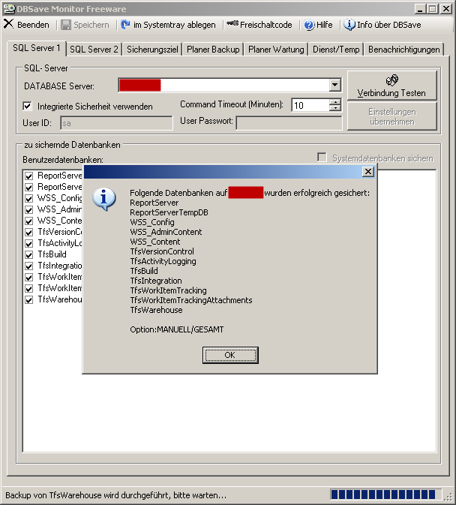Click the blue info bubble icon in dialog
Viewport: 456px width, 505px height.
point(104,199)
